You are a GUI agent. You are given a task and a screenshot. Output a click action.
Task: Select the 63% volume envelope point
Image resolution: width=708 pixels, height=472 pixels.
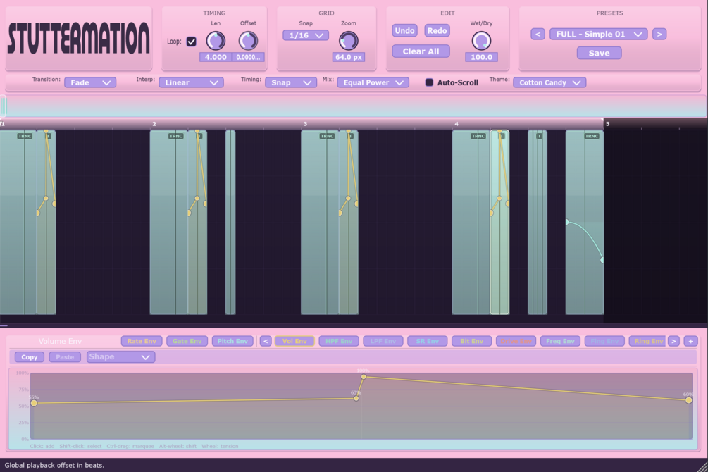tap(356, 398)
